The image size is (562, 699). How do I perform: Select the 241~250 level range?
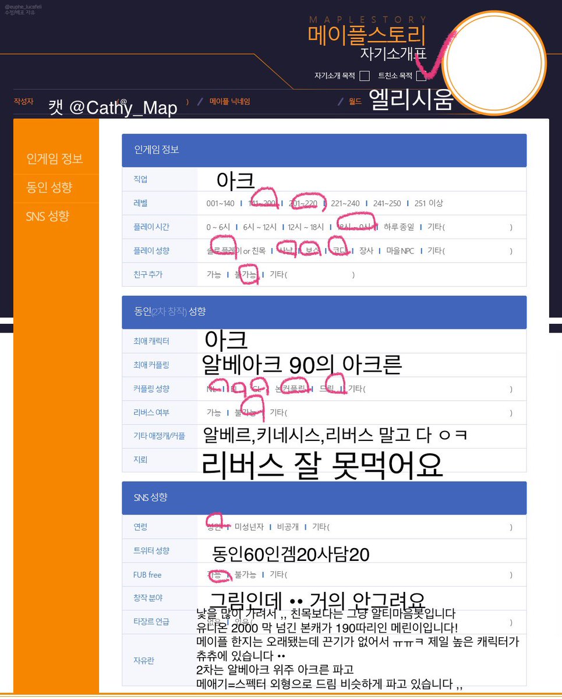click(386, 202)
